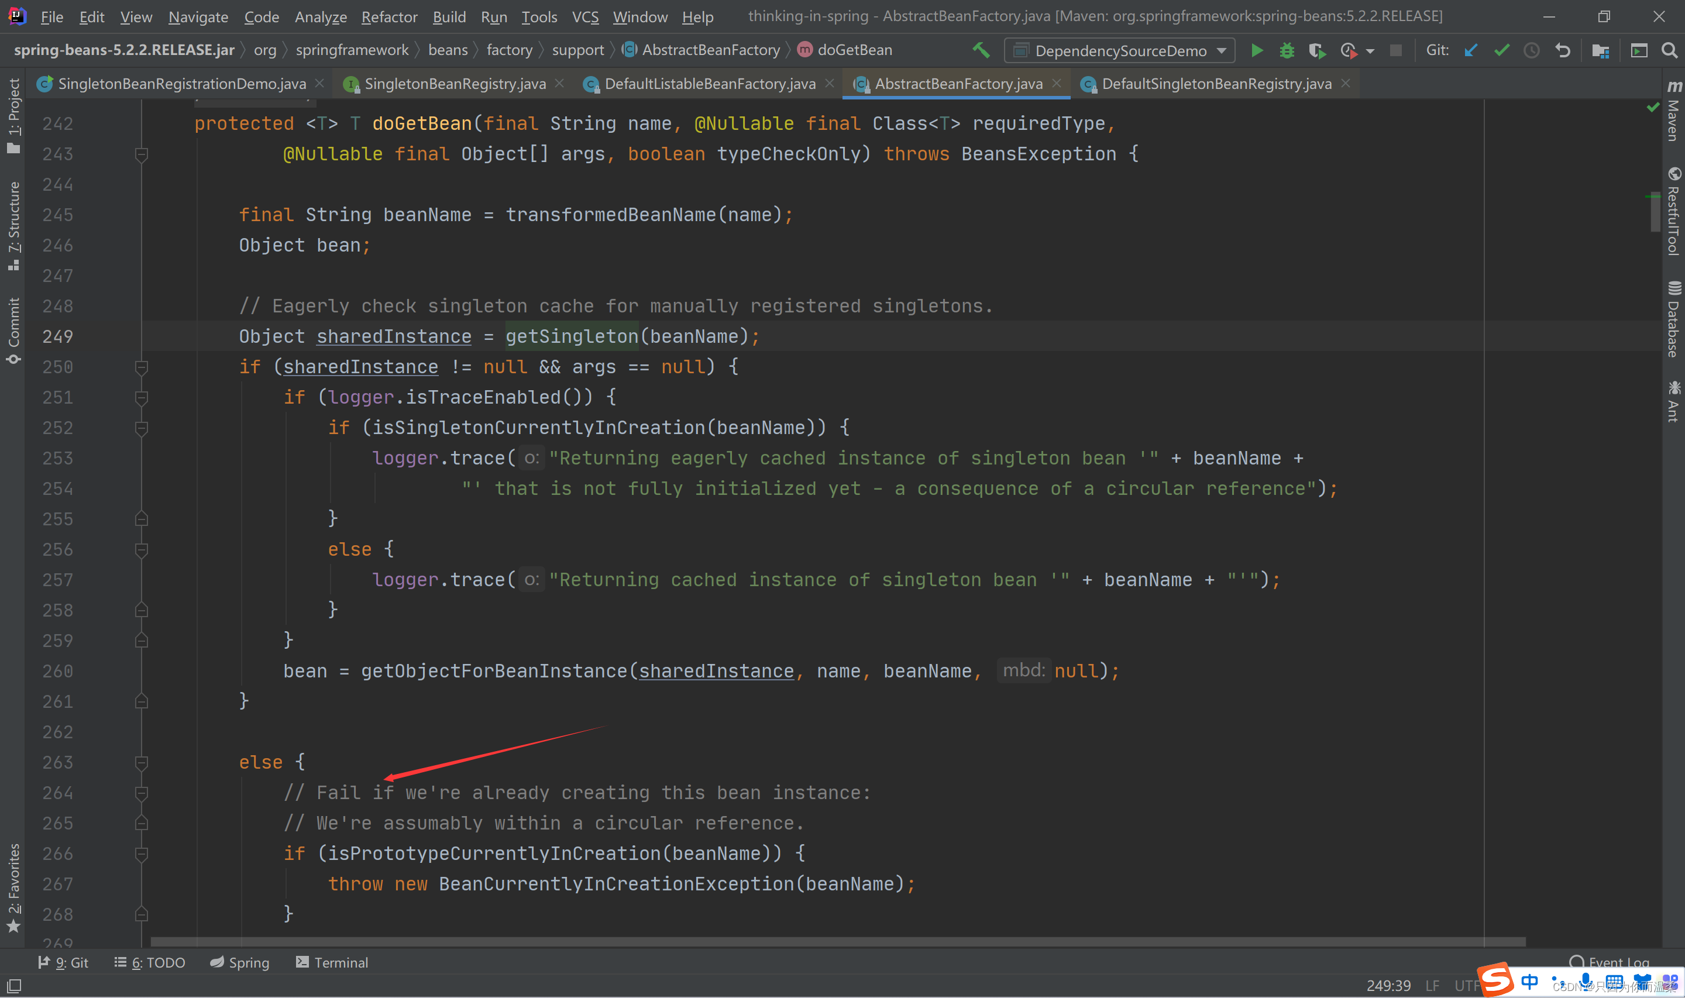The image size is (1685, 998).
Task: Click the doGetBean breadcrumb
Action: 854,50
